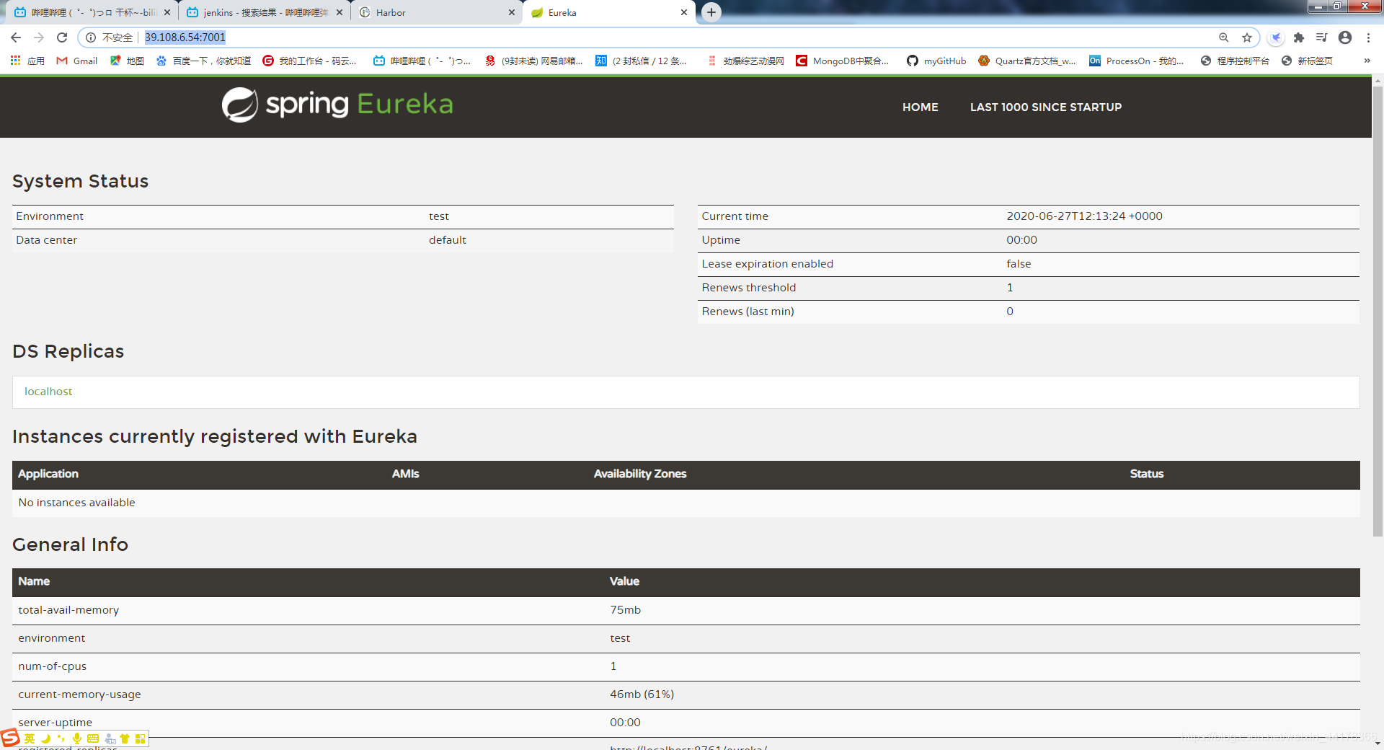Close the Harbor tab
This screenshot has height=750, width=1384.
512,12
